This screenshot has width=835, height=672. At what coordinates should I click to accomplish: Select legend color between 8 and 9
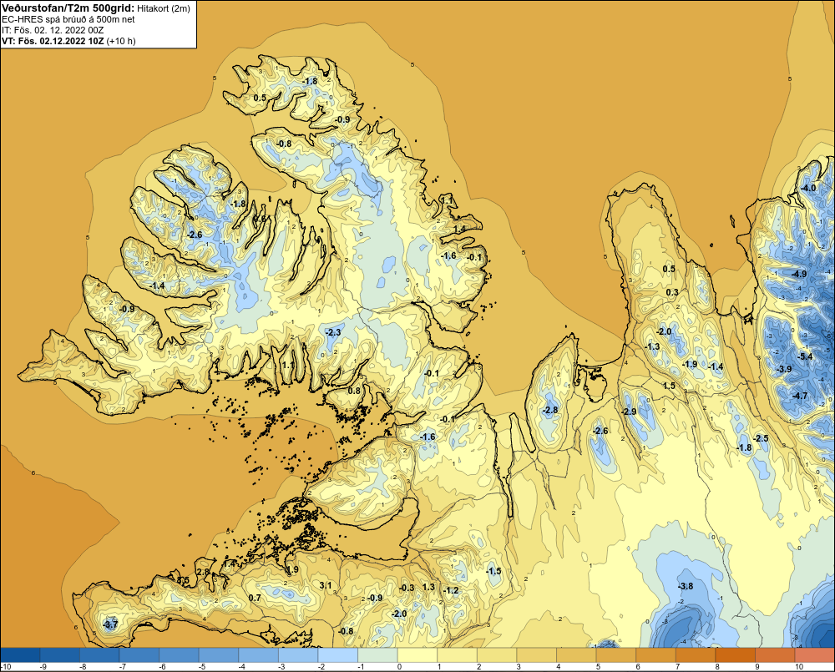pyautogui.click(x=736, y=654)
